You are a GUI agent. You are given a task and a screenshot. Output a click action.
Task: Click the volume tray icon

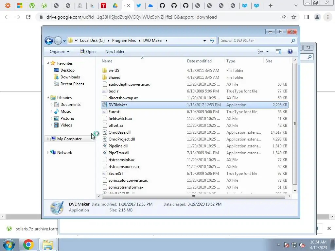click(x=302, y=245)
